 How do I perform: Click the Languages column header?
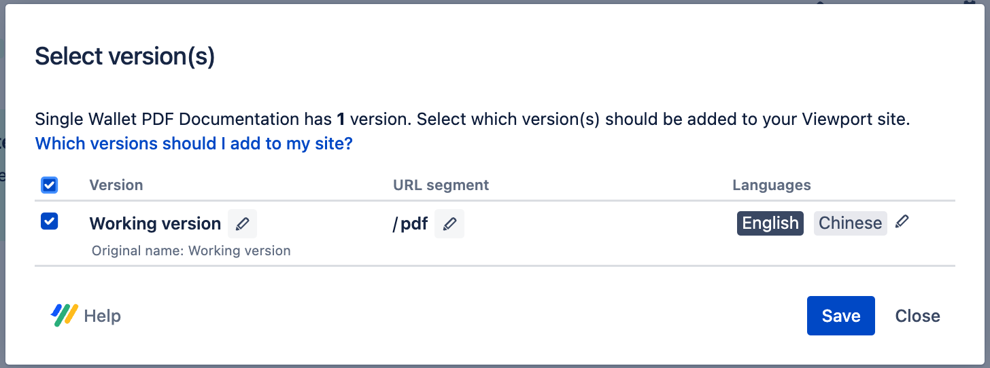(x=771, y=185)
